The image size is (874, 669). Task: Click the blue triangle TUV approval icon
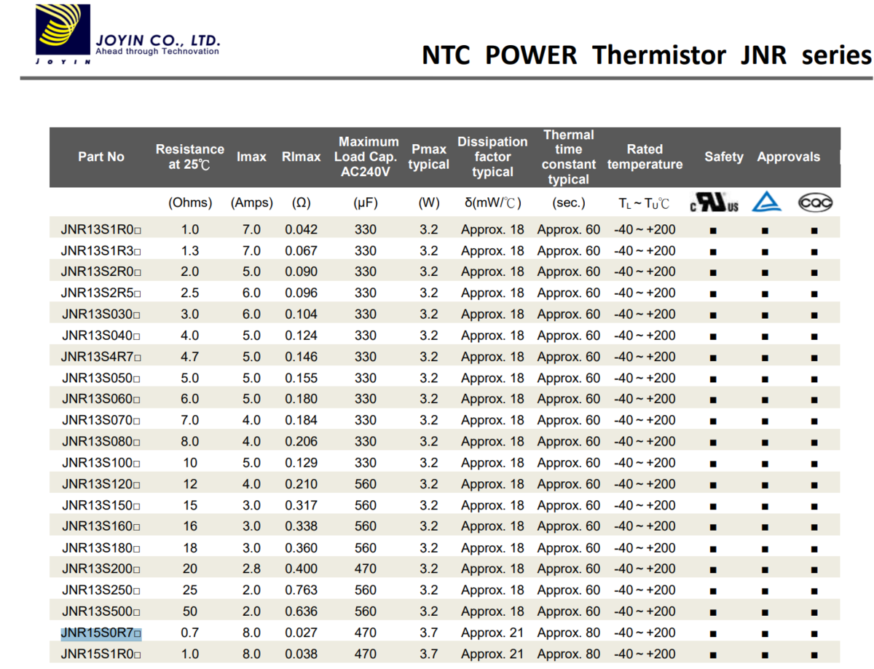[x=766, y=202]
